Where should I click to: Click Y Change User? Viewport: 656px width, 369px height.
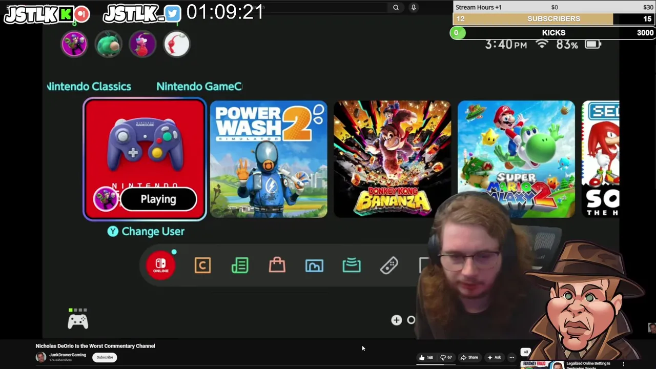point(146,232)
